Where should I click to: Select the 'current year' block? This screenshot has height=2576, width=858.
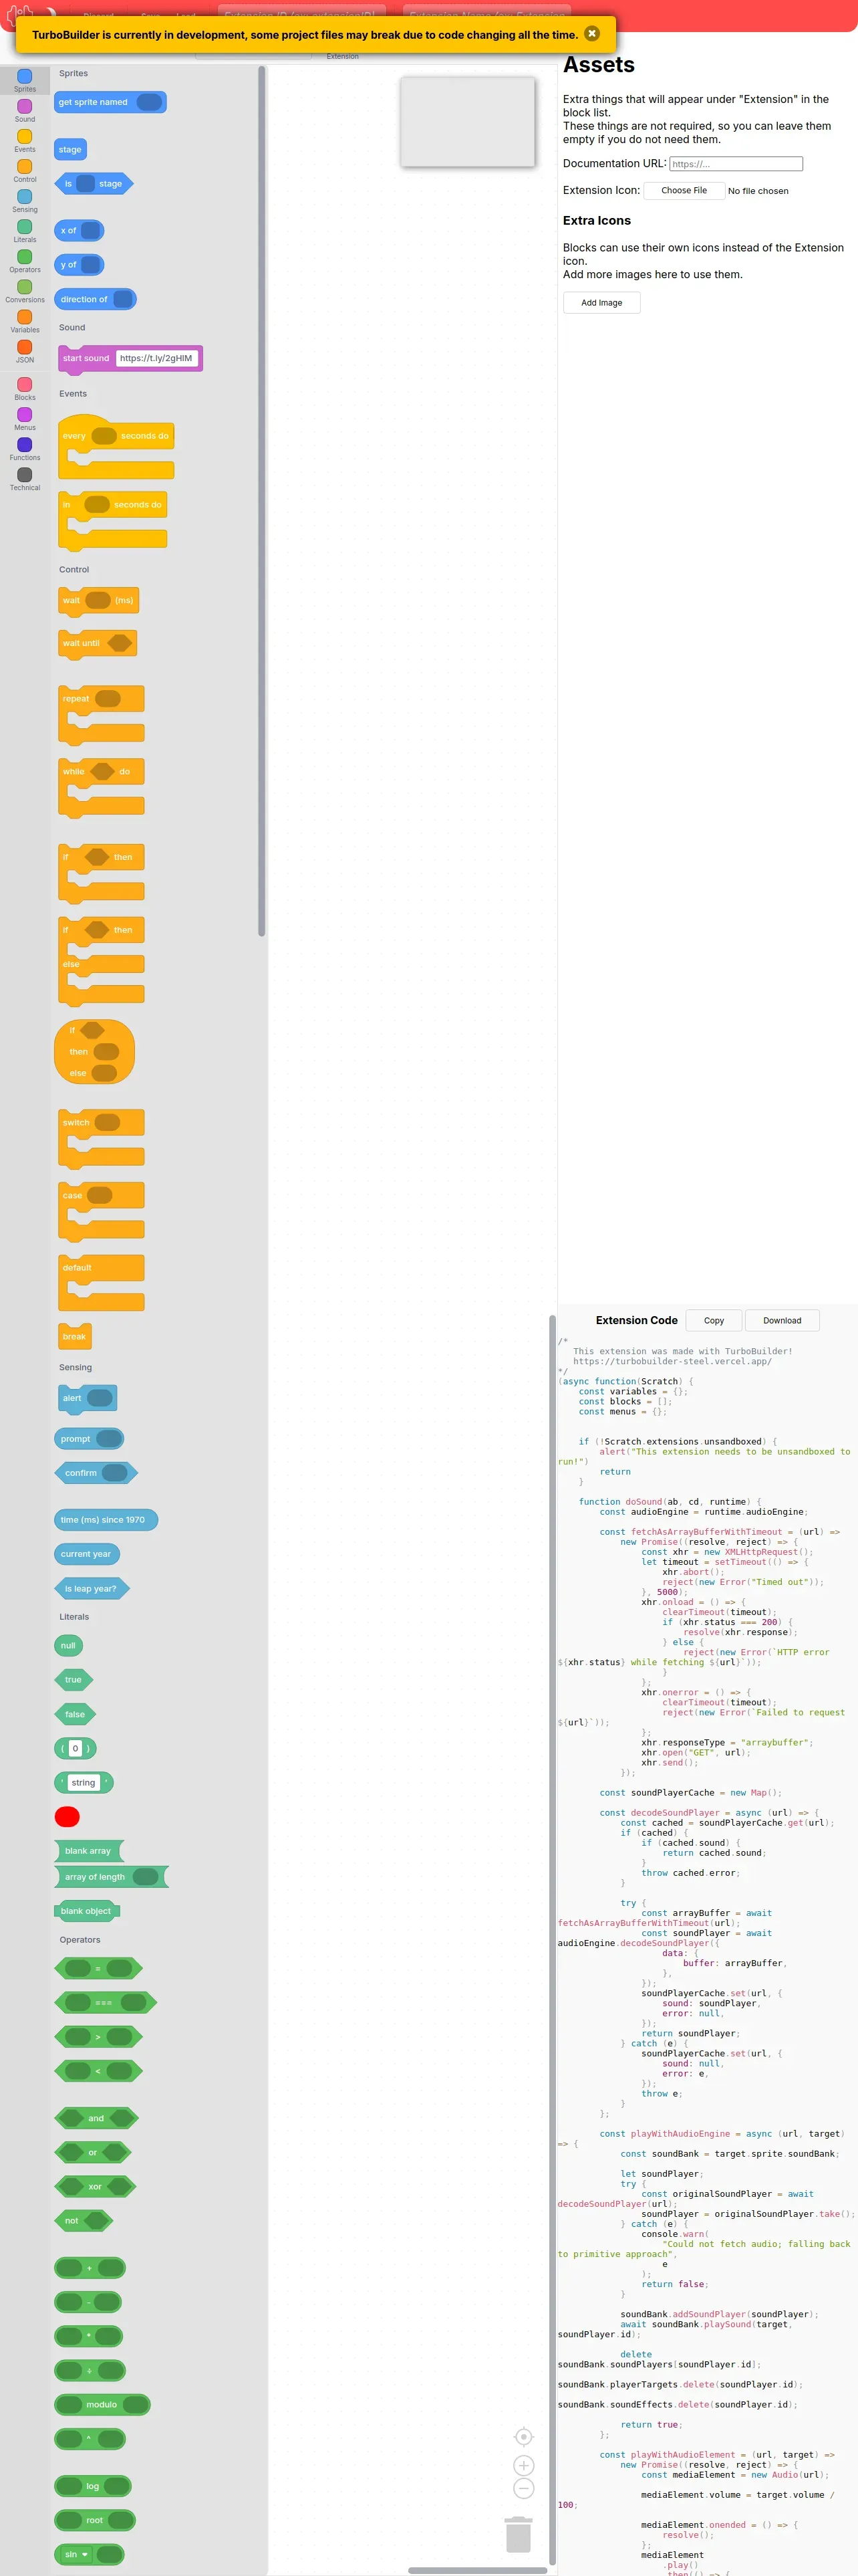pyautogui.click(x=87, y=1553)
